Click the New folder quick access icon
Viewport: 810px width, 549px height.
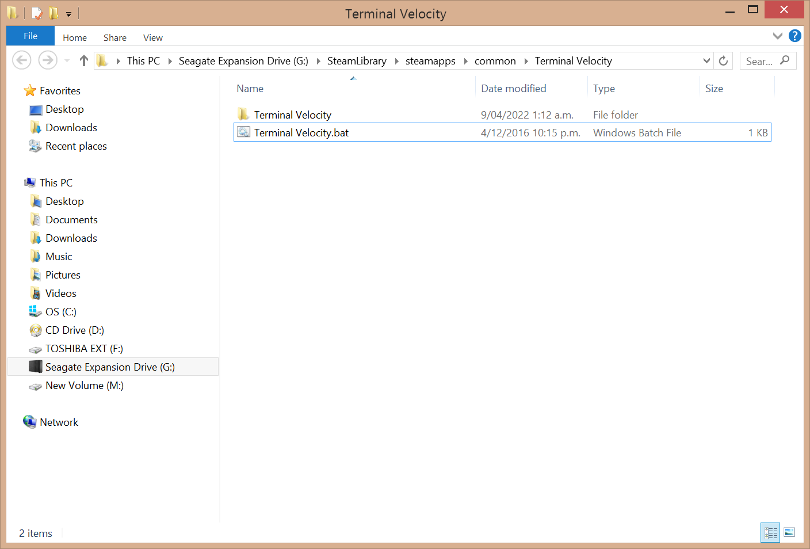pyautogui.click(x=54, y=13)
